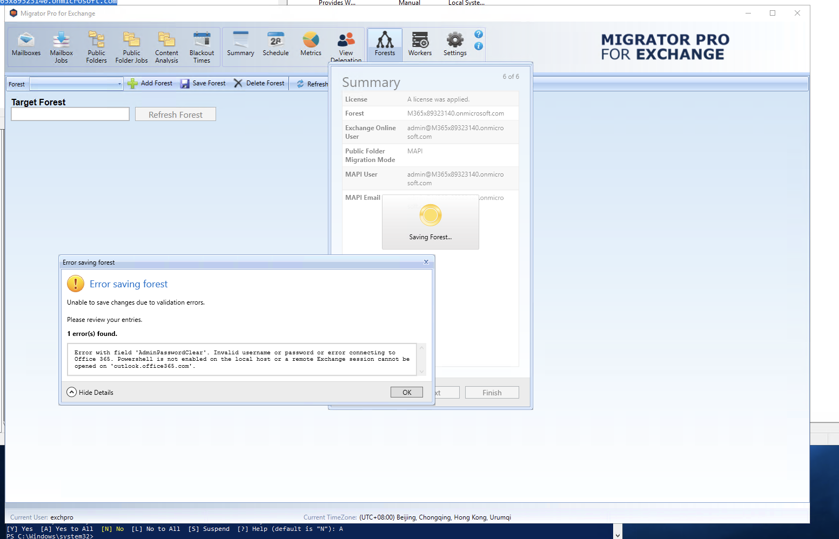839x539 pixels.
Task: Open Settings gear
Action: tap(455, 45)
